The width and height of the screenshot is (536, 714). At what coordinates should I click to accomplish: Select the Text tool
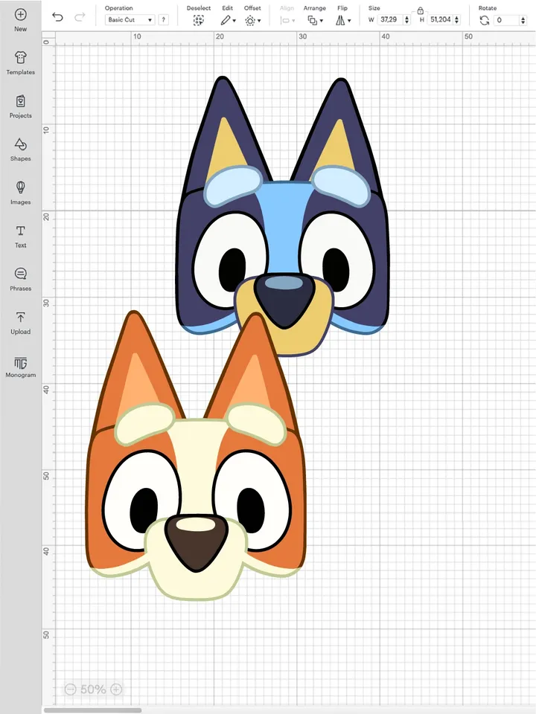[x=20, y=231]
